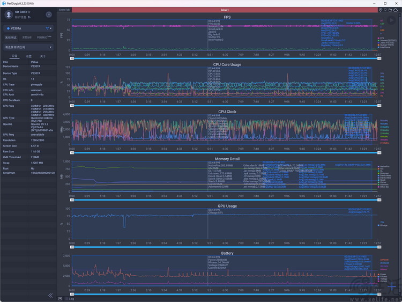Click the WiFi connection icon in the device selector
402x302 pixels.
coord(47,28)
